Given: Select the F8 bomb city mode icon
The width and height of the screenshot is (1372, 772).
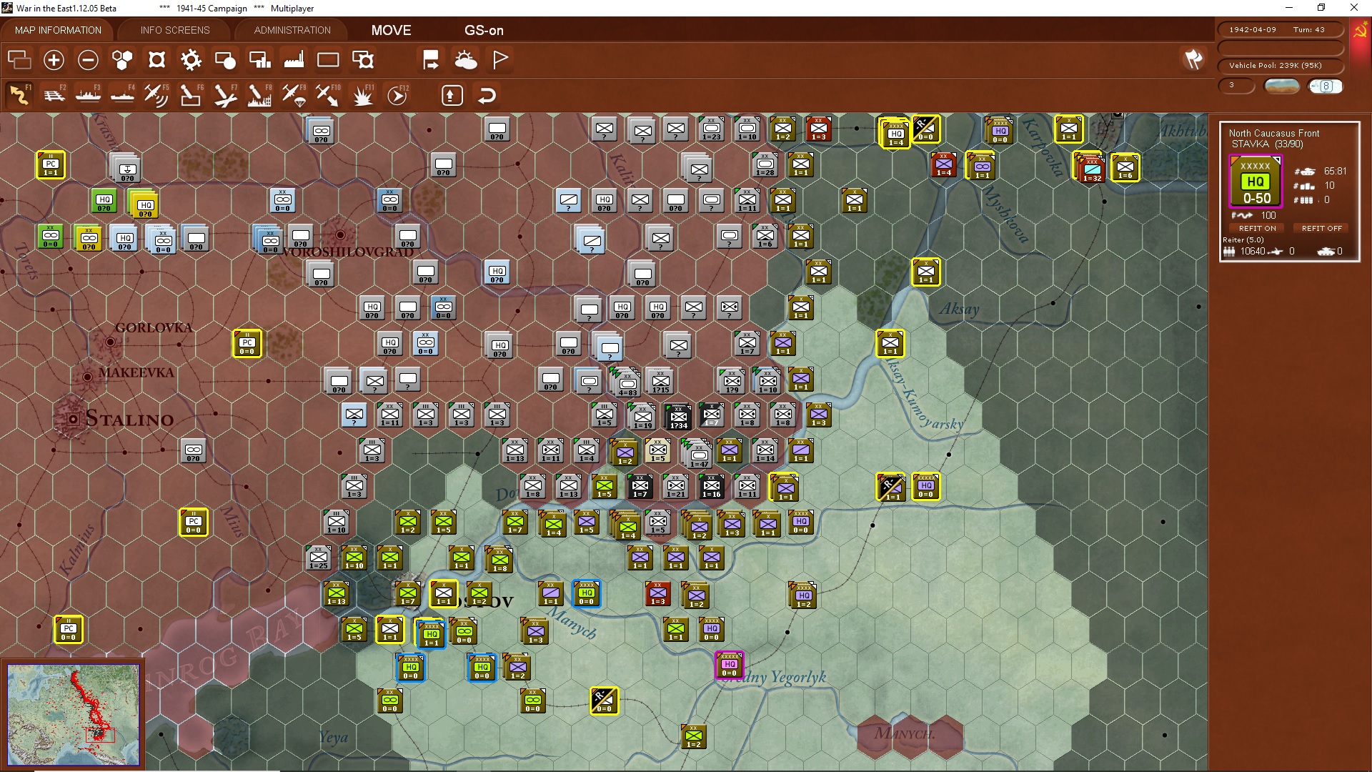Looking at the screenshot, I should 259,94.
